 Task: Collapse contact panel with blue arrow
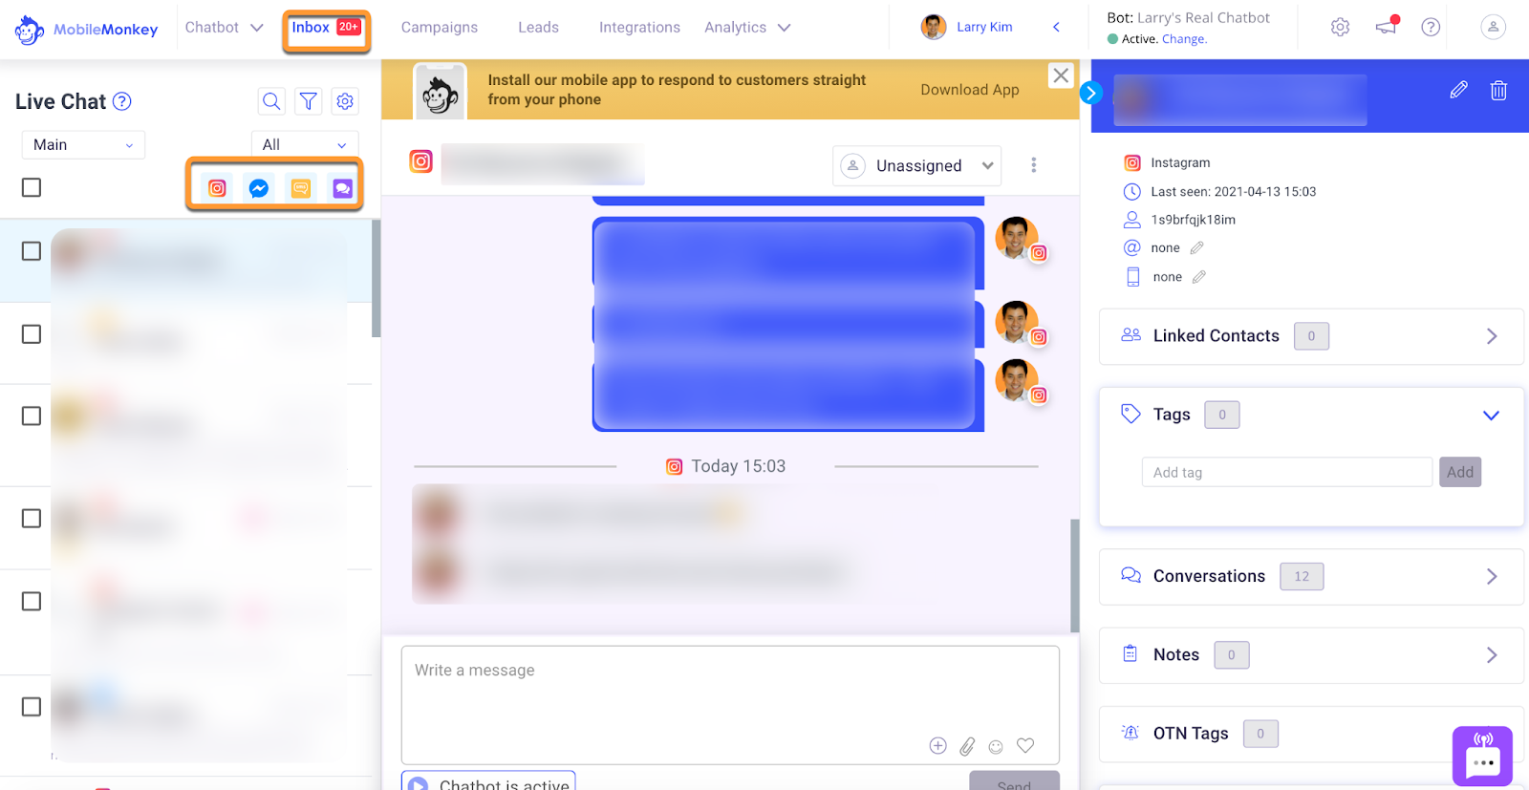click(x=1091, y=93)
